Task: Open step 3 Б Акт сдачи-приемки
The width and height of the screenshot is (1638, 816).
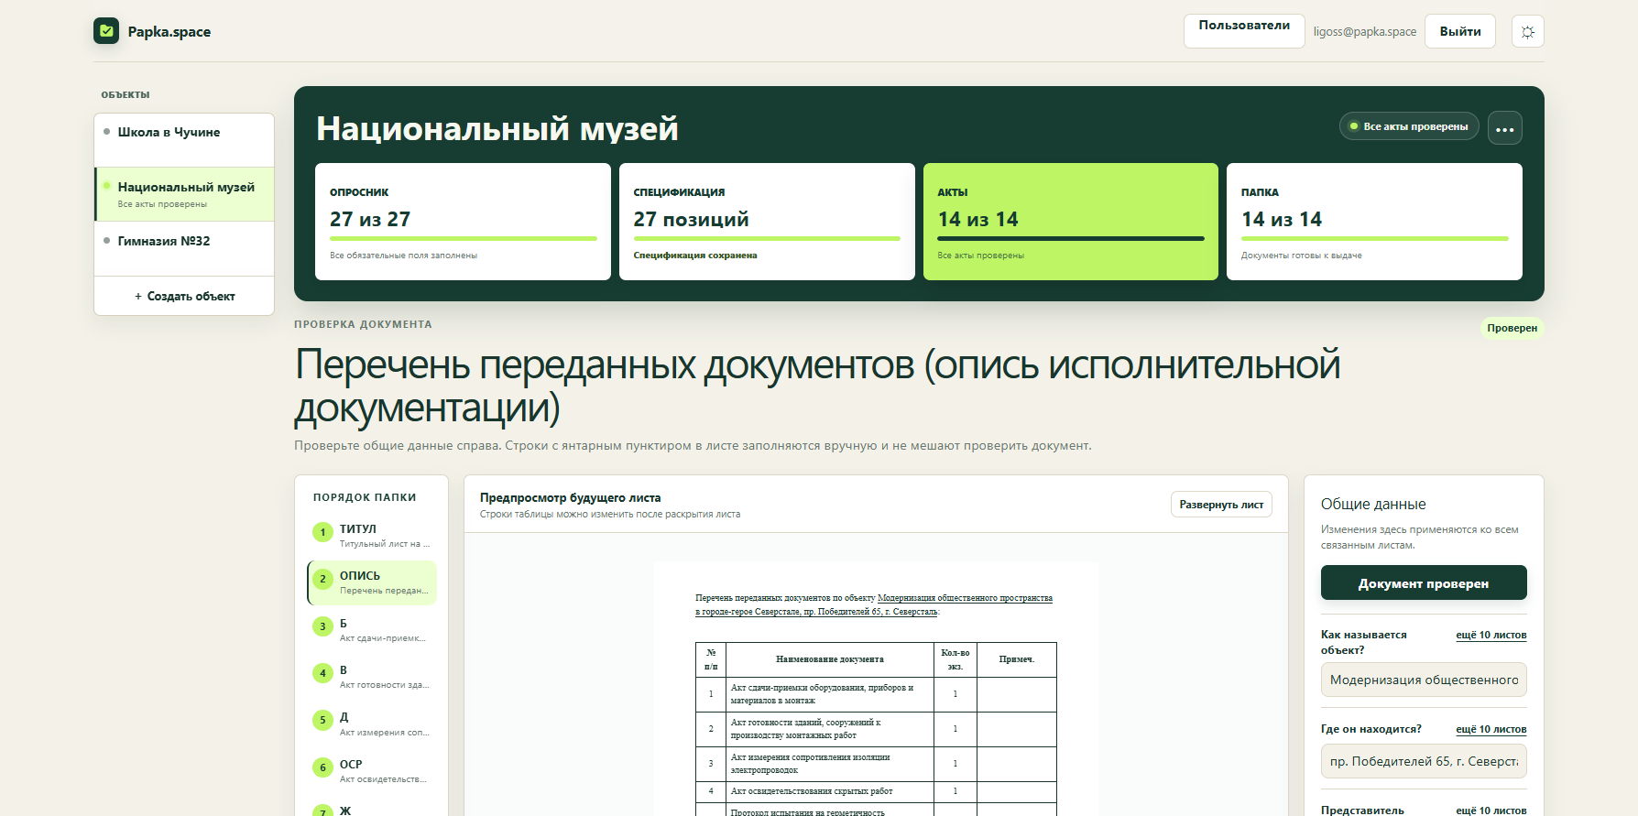Action: pos(372,630)
